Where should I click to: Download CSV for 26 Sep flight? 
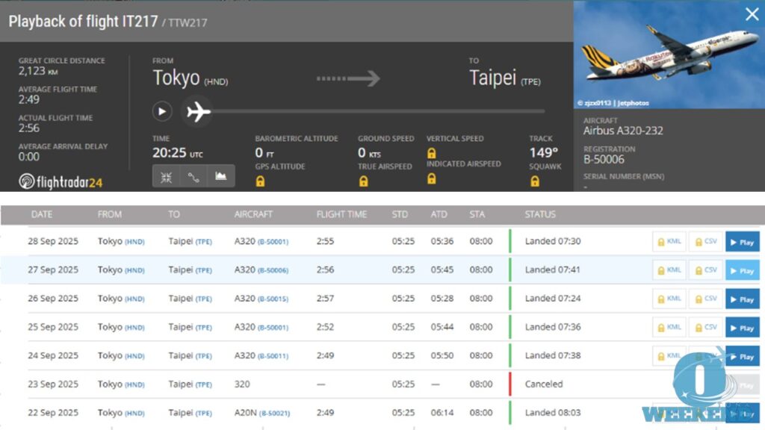click(705, 299)
